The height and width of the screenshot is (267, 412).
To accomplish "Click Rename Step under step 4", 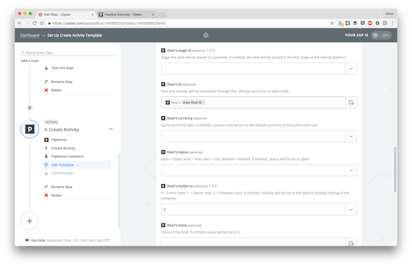I will (62, 187).
